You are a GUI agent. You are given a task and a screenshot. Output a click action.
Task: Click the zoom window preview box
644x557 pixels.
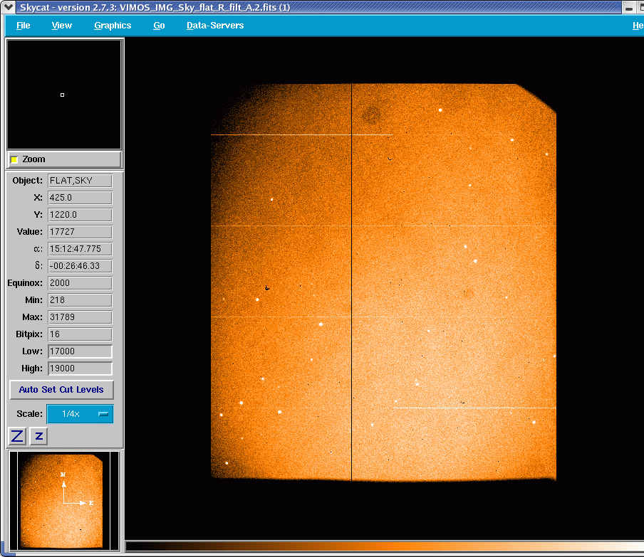click(64, 95)
